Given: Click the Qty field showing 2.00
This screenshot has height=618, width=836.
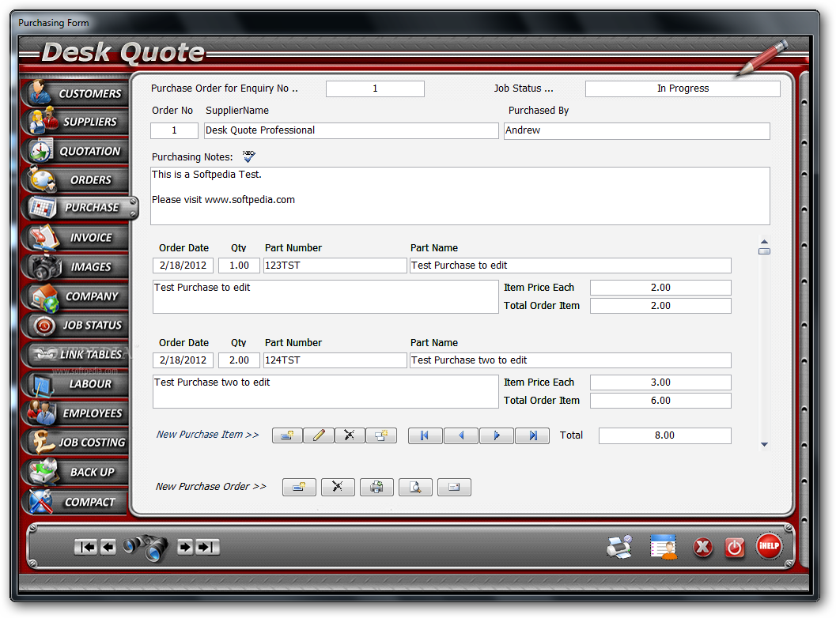Looking at the screenshot, I should coord(239,360).
